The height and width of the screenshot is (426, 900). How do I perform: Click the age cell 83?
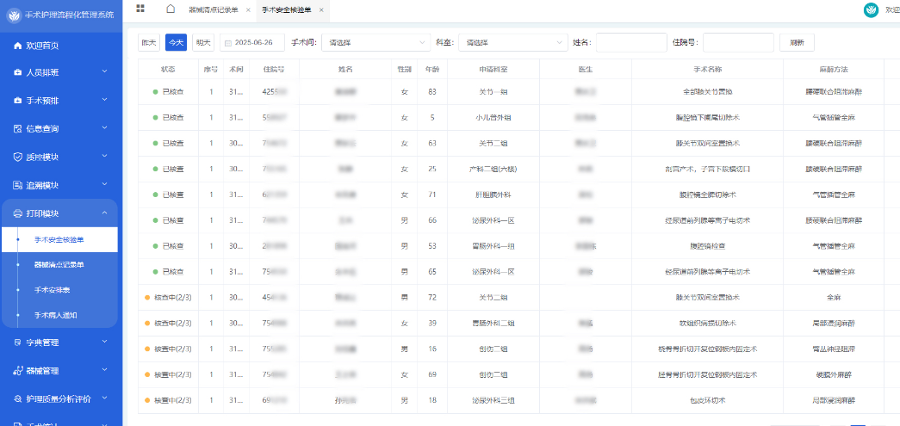[432, 92]
